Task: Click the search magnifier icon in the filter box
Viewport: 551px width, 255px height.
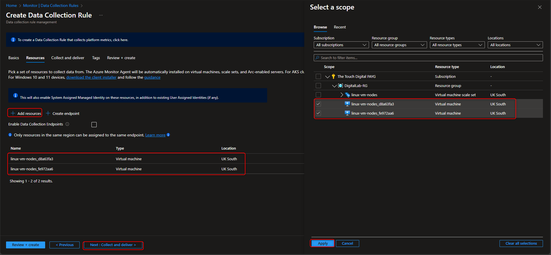Action: click(317, 58)
